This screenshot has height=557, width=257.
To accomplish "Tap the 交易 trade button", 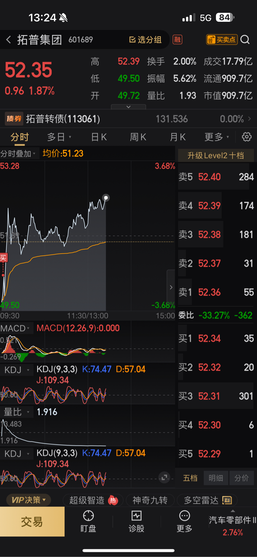I will tap(32, 522).
